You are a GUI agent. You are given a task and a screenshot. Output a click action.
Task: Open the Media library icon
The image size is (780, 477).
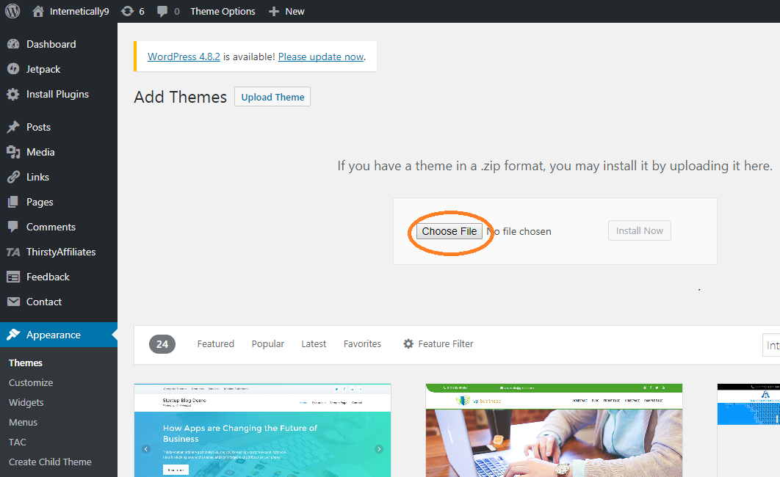pos(13,152)
